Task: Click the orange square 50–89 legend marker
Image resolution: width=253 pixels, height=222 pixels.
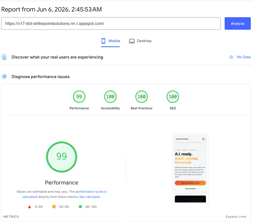Action: (x=54, y=207)
